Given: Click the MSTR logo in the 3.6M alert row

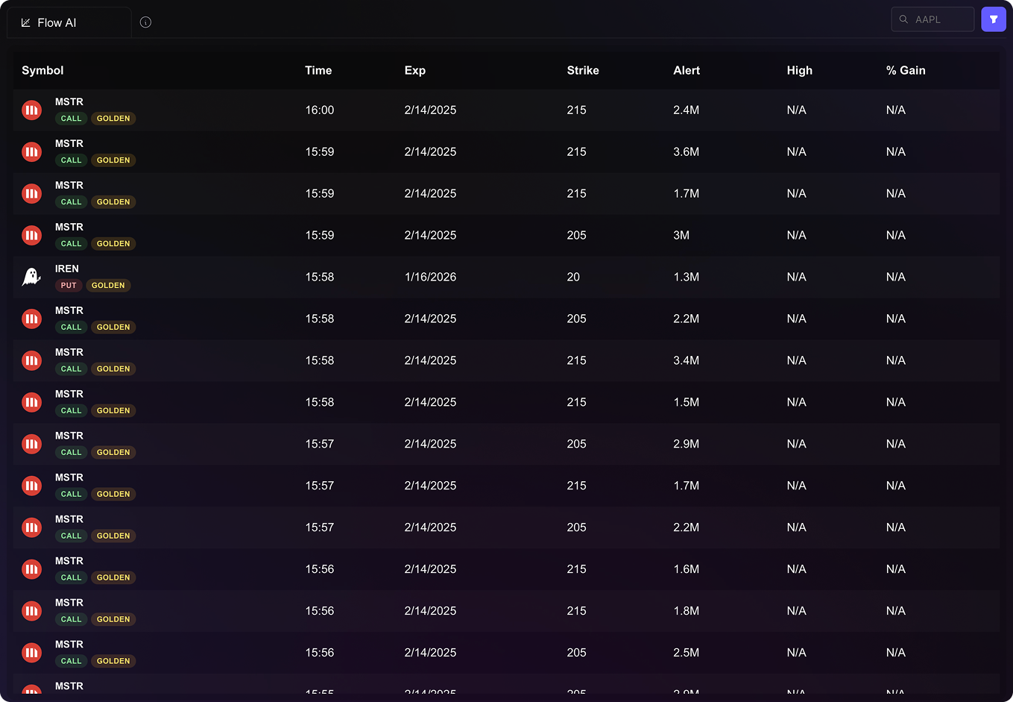Looking at the screenshot, I should point(31,152).
